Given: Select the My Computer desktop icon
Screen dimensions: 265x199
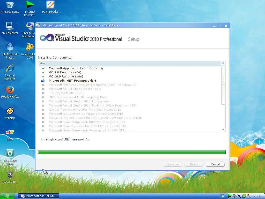Looking at the screenshot, I should 10,28.
